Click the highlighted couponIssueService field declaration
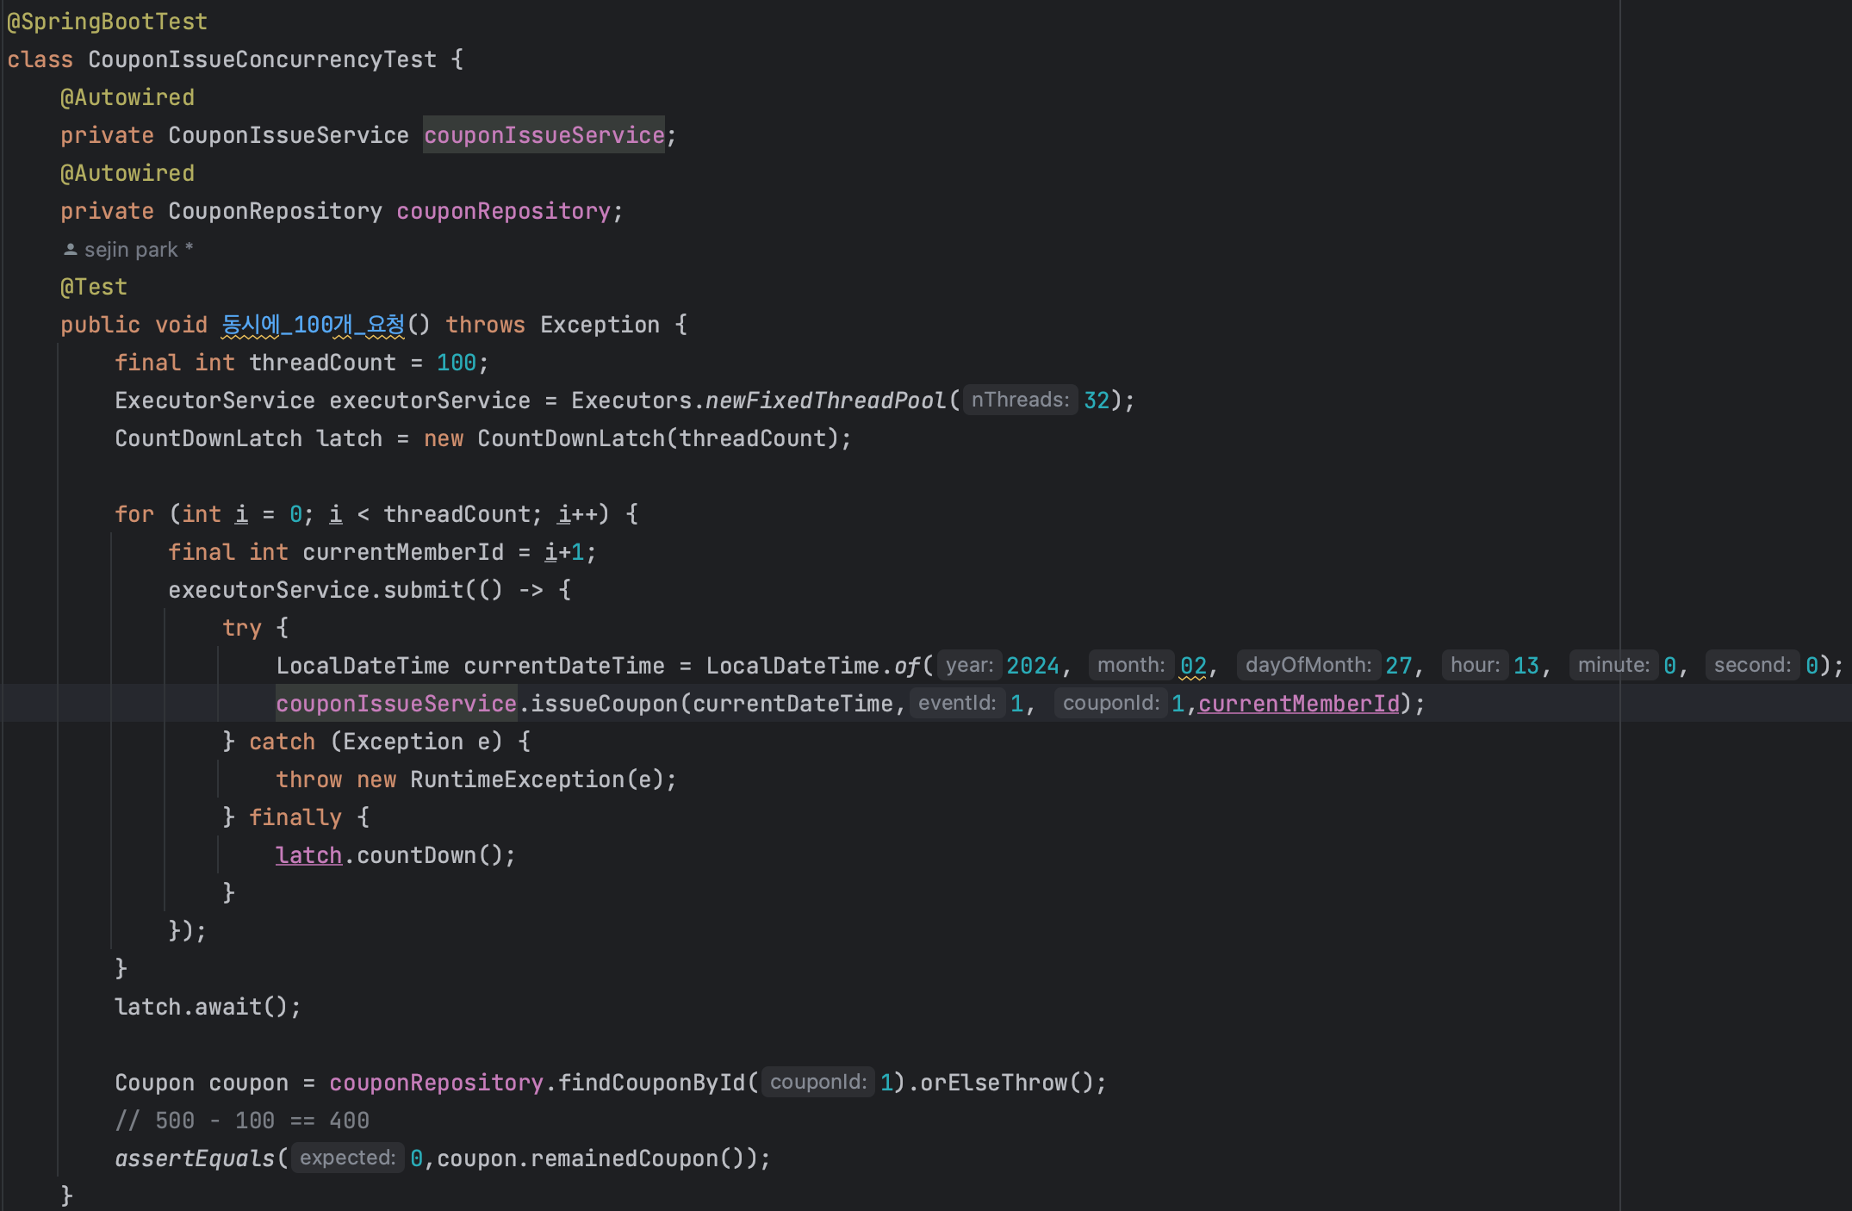Image resolution: width=1852 pixels, height=1211 pixels. pos(544,135)
